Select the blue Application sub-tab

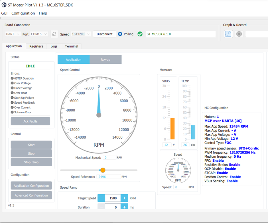pyautogui.click(x=74, y=59)
